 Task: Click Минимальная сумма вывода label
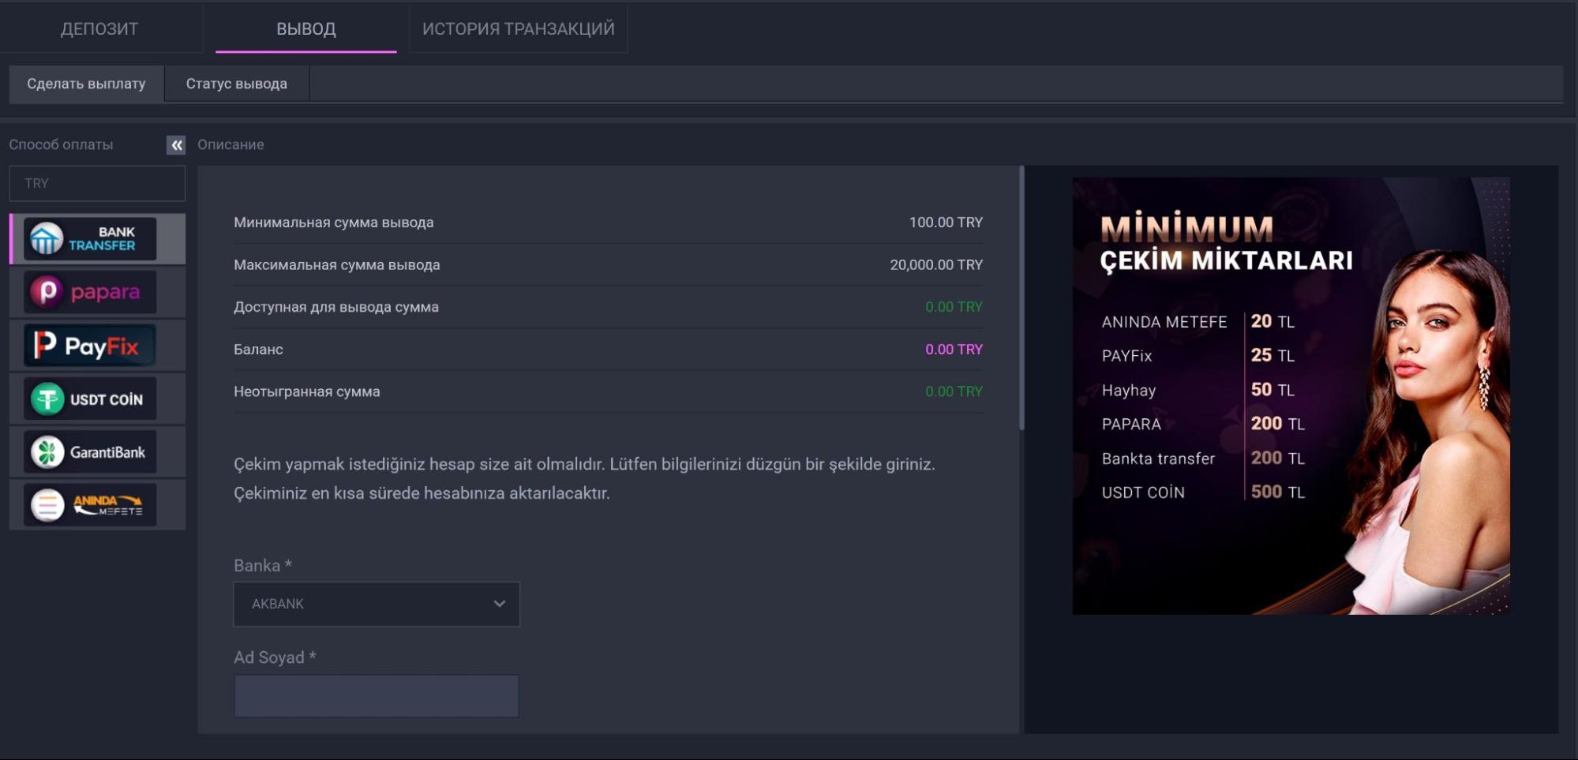333,223
